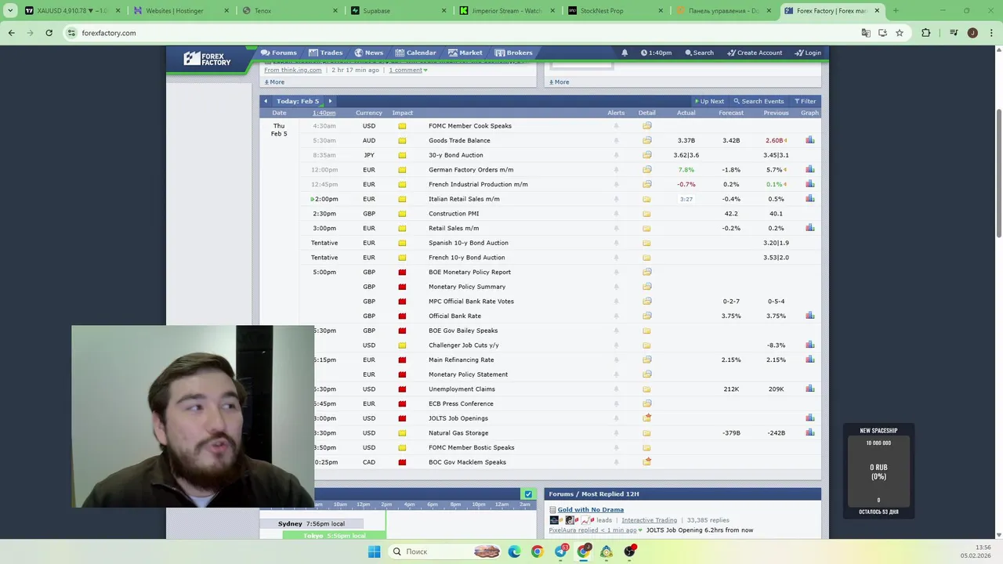Open graph for Unemployment Claims
This screenshot has width=1003, height=564.
pyautogui.click(x=809, y=389)
